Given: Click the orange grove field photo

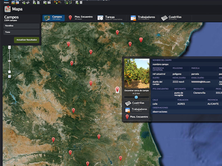Looking at the screenshot, I should (x=137, y=73).
